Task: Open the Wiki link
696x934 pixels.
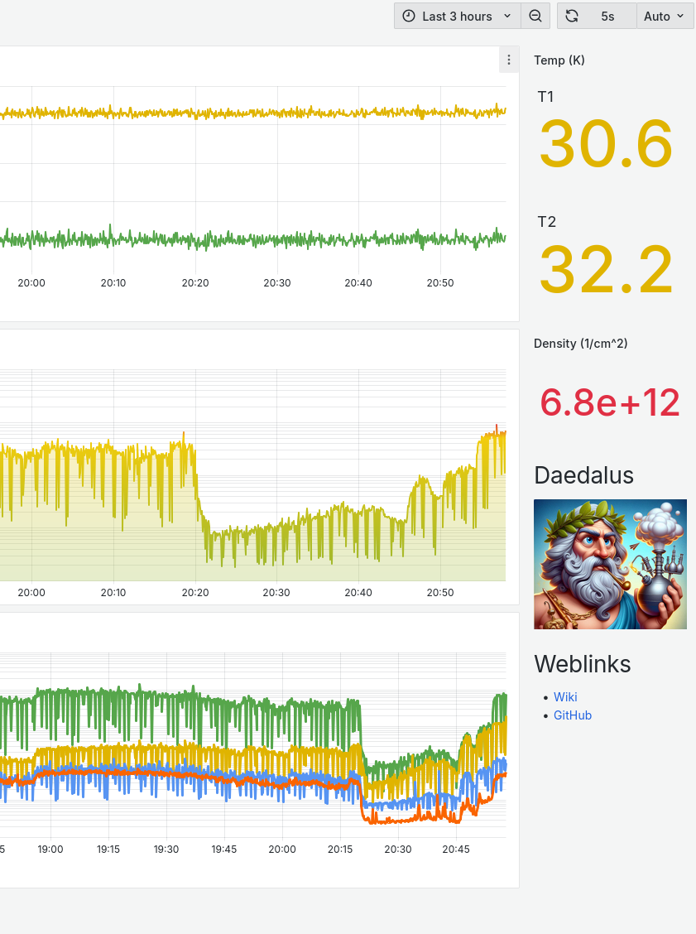Action: 565,697
